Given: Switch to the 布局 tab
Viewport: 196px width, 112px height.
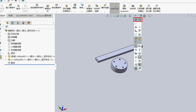Looking at the screenshot, I should click(x=10, y=16).
